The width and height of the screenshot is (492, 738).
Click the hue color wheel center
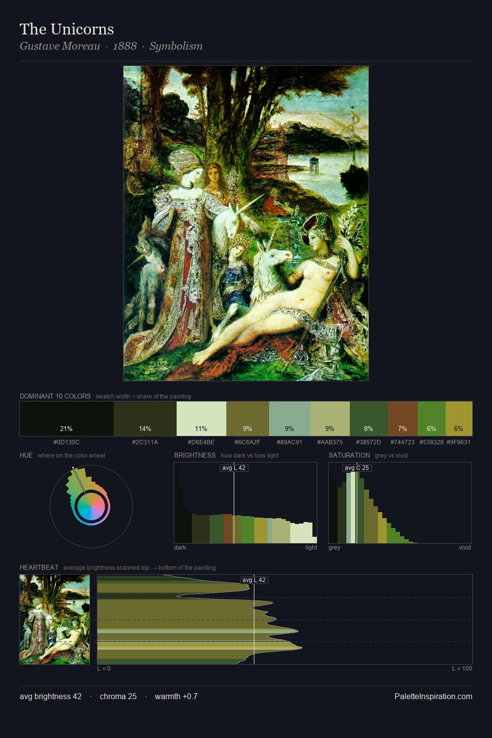(91, 506)
